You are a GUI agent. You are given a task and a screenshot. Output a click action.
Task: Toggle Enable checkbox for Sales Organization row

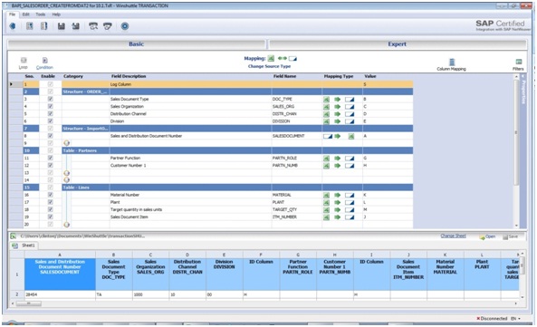click(51, 107)
